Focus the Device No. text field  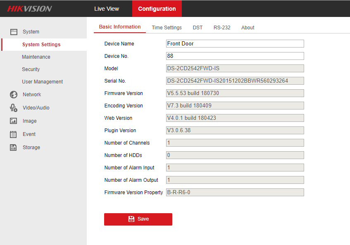click(235, 56)
